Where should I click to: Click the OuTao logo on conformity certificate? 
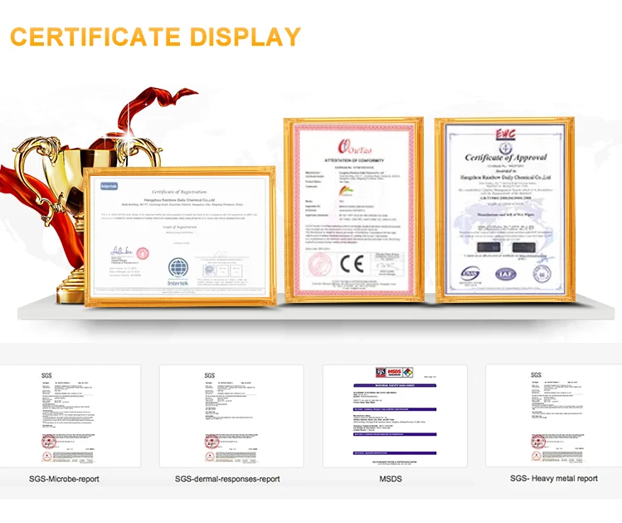[x=354, y=147]
